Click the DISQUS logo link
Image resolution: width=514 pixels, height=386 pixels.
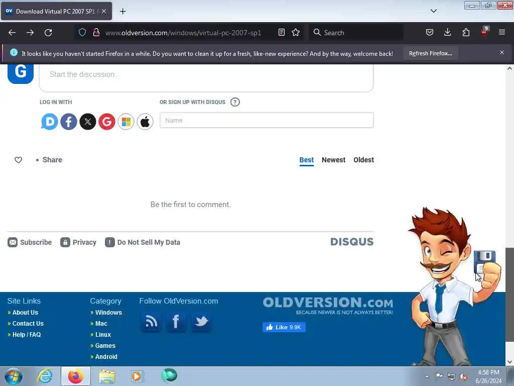pos(352,242)
